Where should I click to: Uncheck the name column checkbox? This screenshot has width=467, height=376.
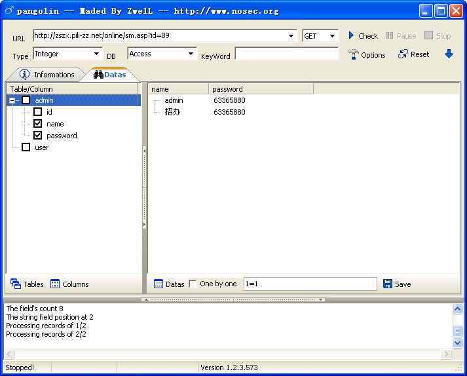pos(37,124)
